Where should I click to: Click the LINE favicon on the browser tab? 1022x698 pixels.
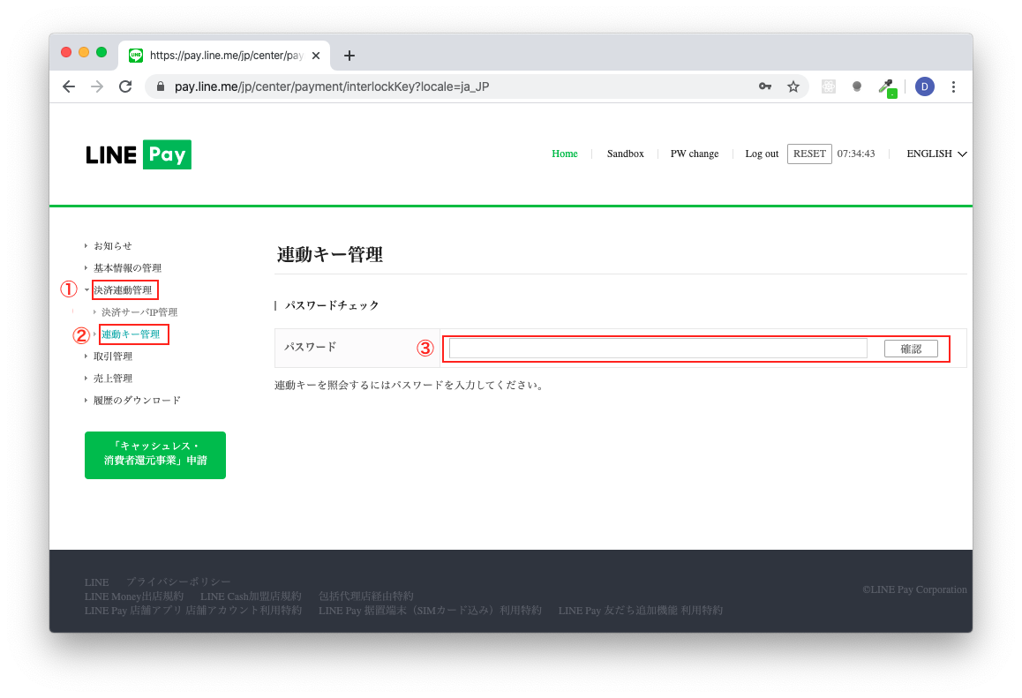click(135, 55)
